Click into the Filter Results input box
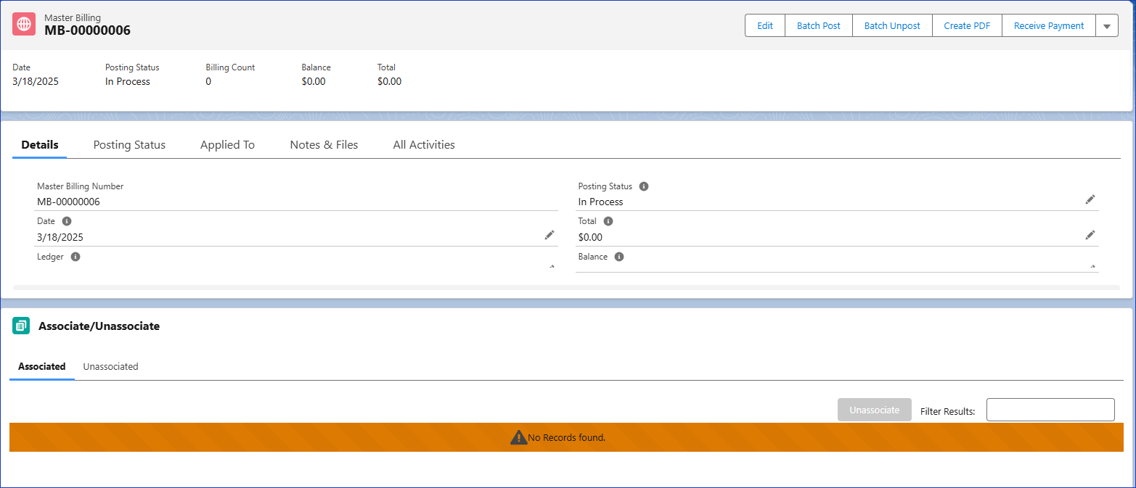Screen dimensions: 1136x488 pyautogui.click(x=1050, y=410)
